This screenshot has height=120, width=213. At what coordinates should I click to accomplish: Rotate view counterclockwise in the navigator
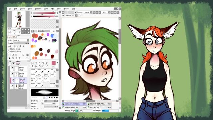click(x=23, y=33)
